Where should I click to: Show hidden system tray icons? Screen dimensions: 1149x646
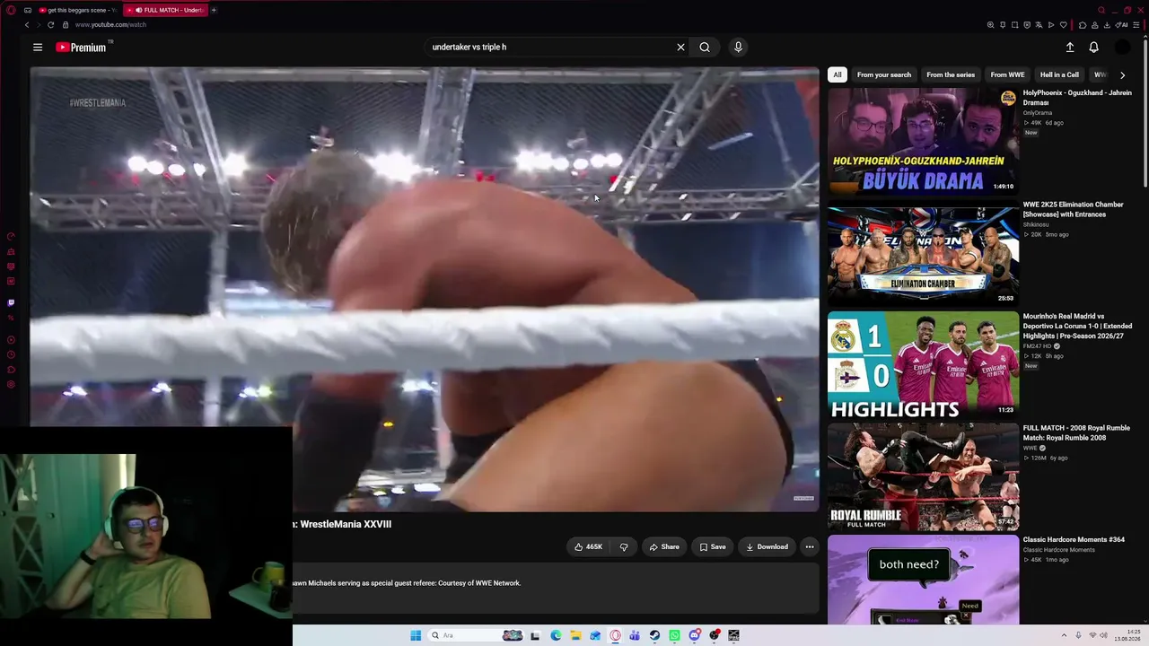pos(1064,635)
